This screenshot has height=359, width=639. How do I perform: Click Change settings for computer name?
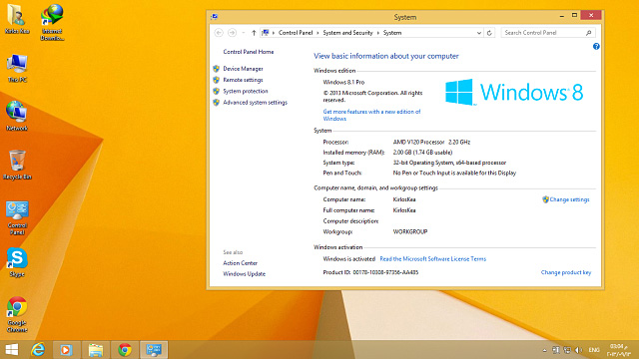point(569,199)
